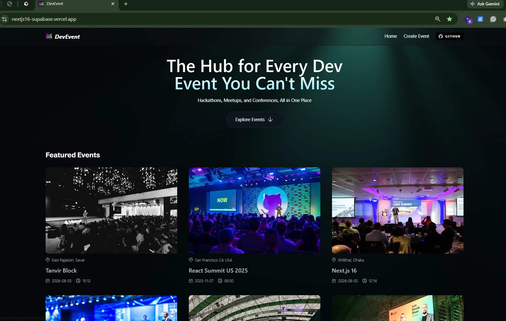The image size is (506, 321).
Task: Click calendar icon next to 2026-08-05 under Tanvir Block
Action: [x=48, y=281]
